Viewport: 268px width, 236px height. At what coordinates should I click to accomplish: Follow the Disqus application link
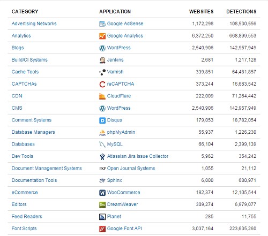pyautogui.click(x=114, y=120)
